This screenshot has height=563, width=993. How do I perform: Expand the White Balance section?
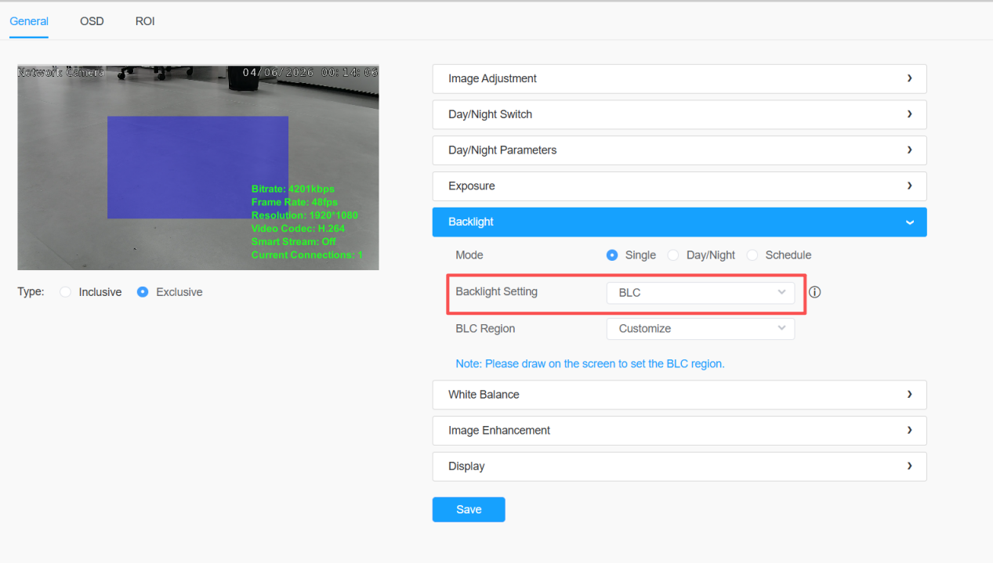pyautogui.click(x=680, y=395)
